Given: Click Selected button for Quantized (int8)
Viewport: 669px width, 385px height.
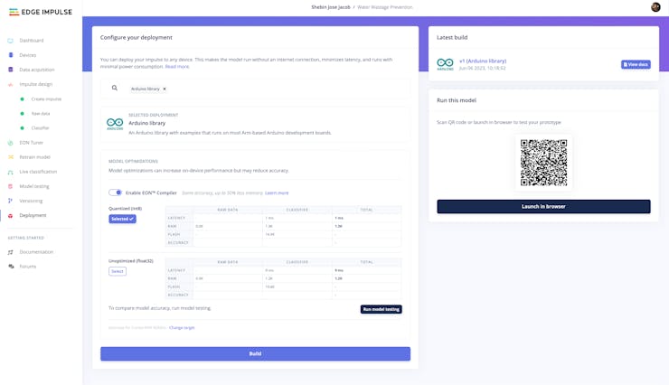Looking at the screenshot, I should tap(122, 219).
